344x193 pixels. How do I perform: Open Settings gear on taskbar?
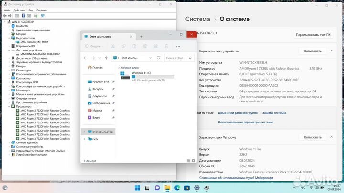pos(197,188)
